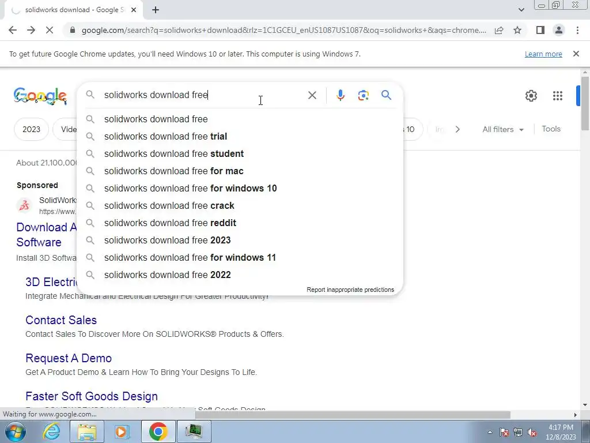This screenshot has width=590, height=443.
Task: Dismiss the Chrome update notification bar
Action: click(x=576, y=54)
